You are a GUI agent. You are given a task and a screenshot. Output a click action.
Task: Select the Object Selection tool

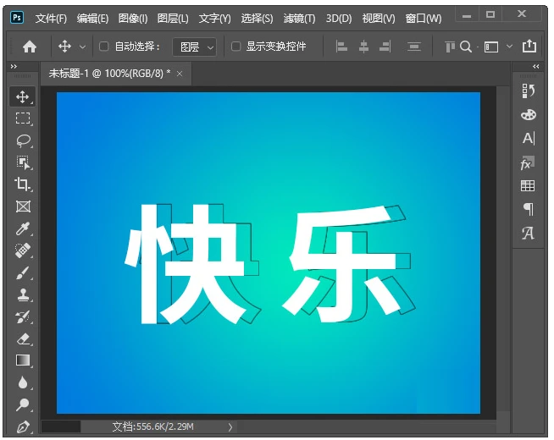[x=23, y=162]
